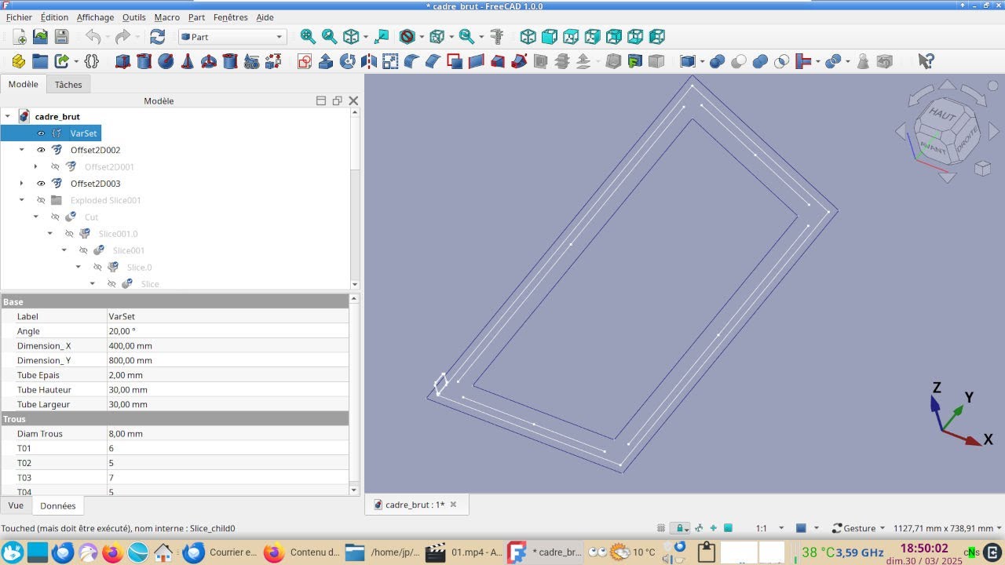Open the Fichier menu
The height and width of the screenshot is (565, 1005).
click(19, 17)
